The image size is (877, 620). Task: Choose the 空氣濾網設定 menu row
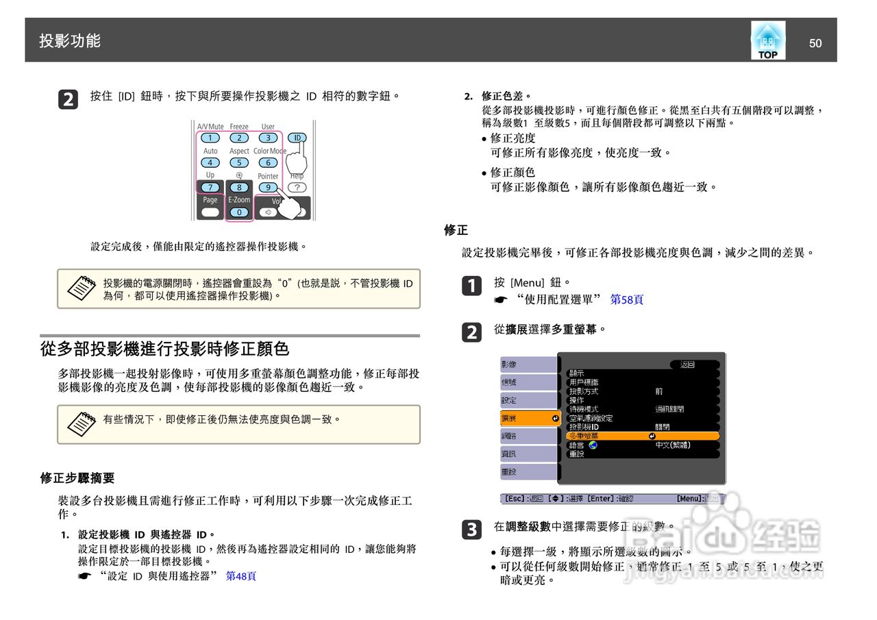pyautogui.click(x=643, y=418)
